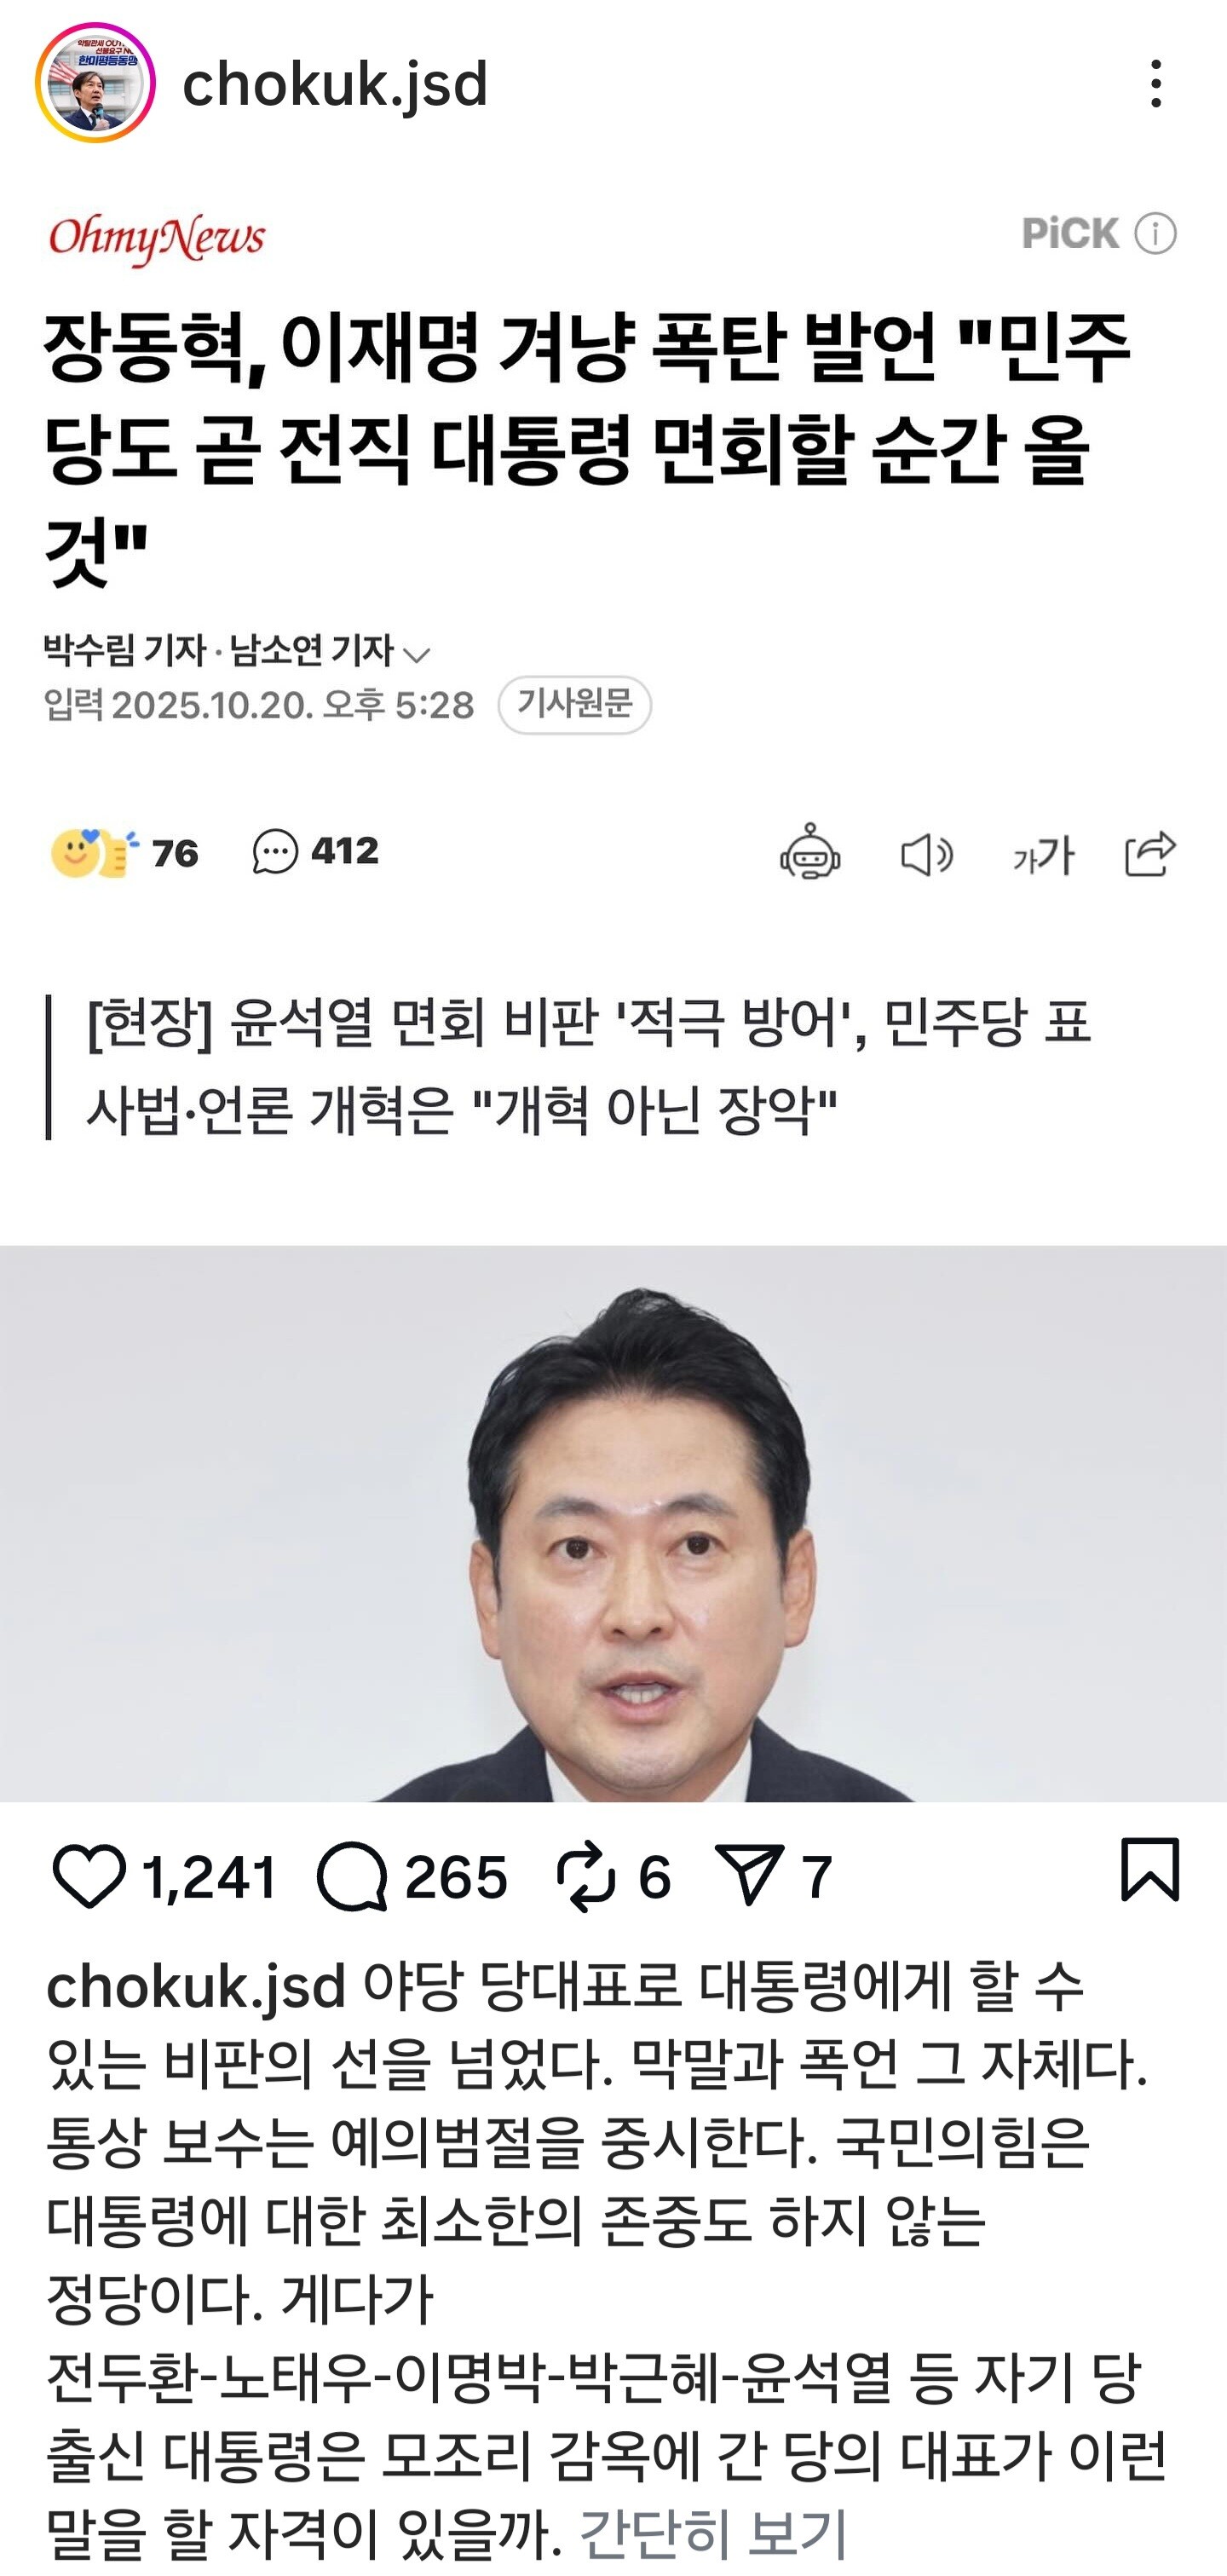The height and width of the screenshot is (2576, 1227).
Task: Tap the PiCK info circle icon
Action: 1155,234
